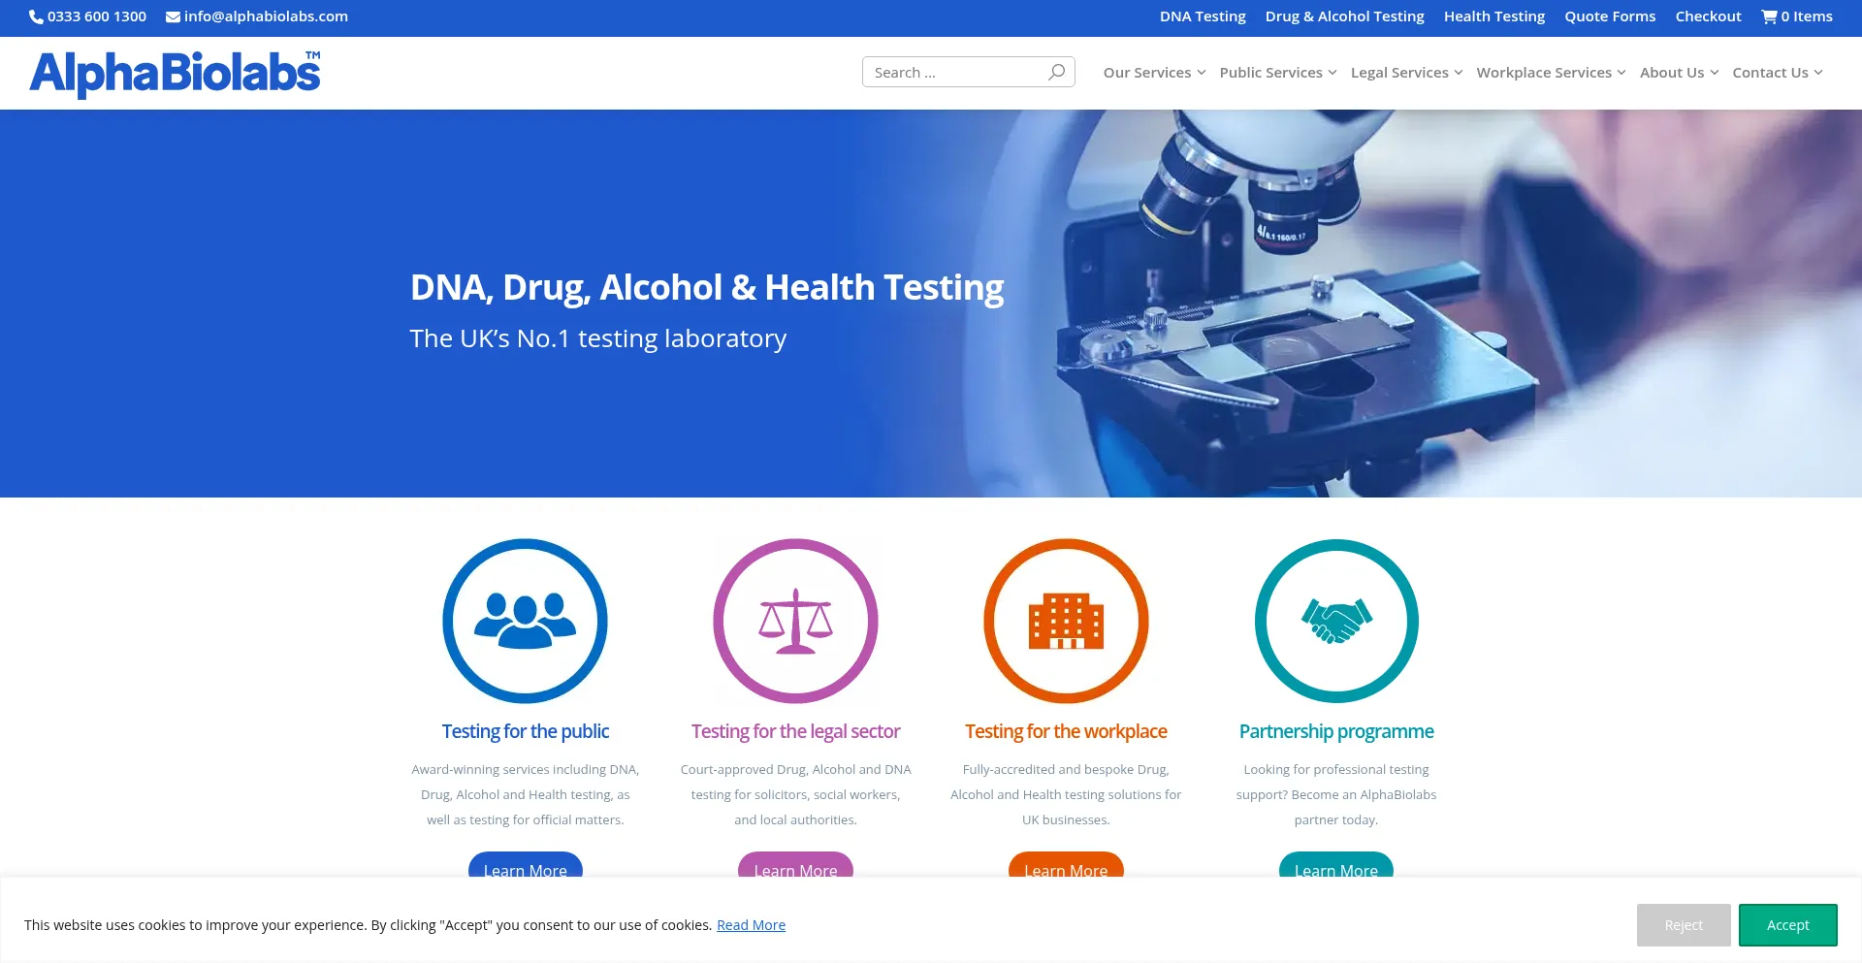The image size is (1862, 963).
Task: Open Testing for the workplace heading
Action: [1066, 731]
